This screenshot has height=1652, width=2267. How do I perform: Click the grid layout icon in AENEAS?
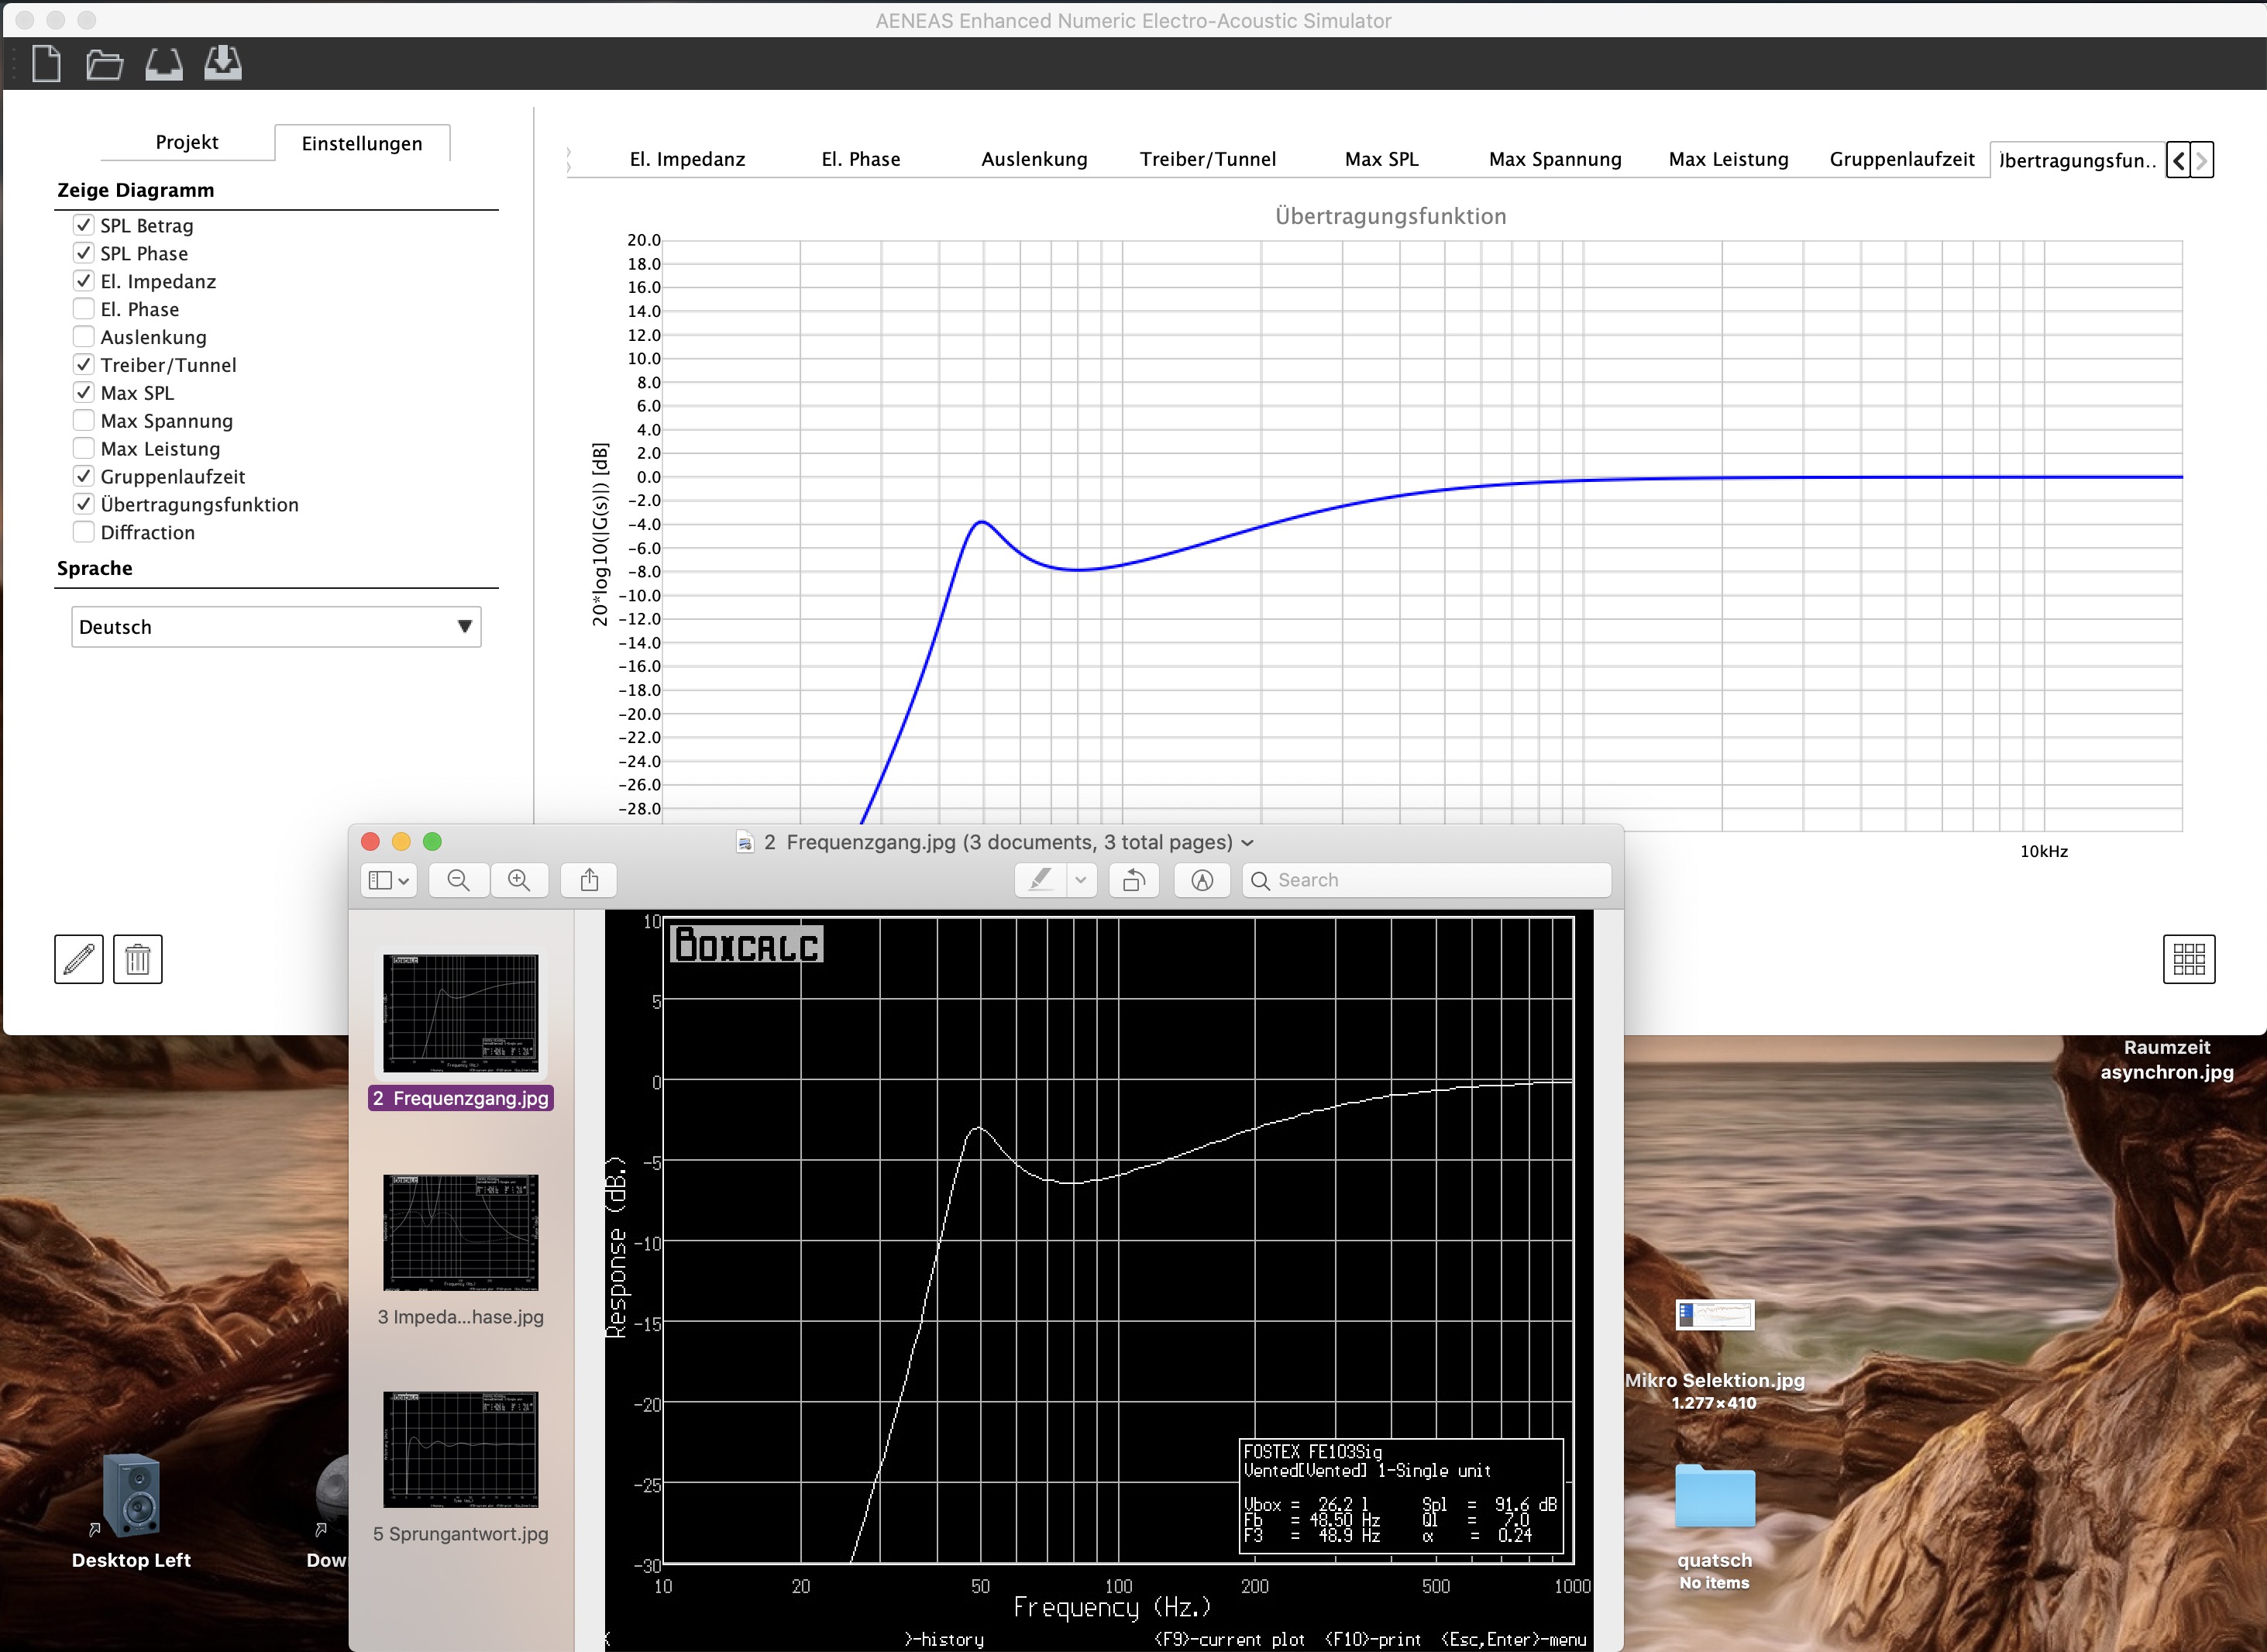tap(2188, 959)
